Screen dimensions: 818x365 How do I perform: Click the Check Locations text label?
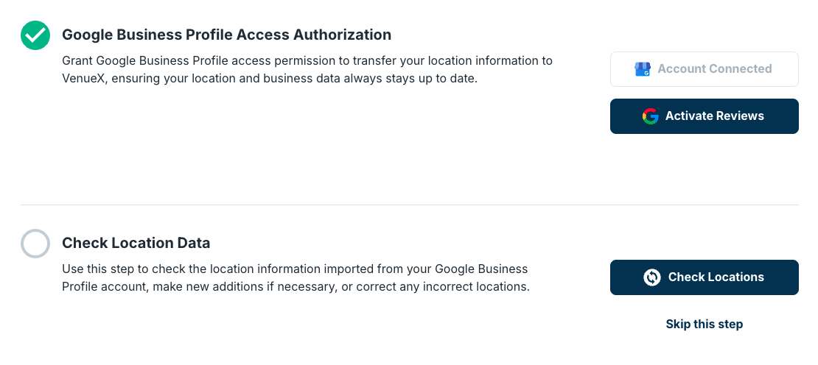pyautogui.click(x=716, y=277)
